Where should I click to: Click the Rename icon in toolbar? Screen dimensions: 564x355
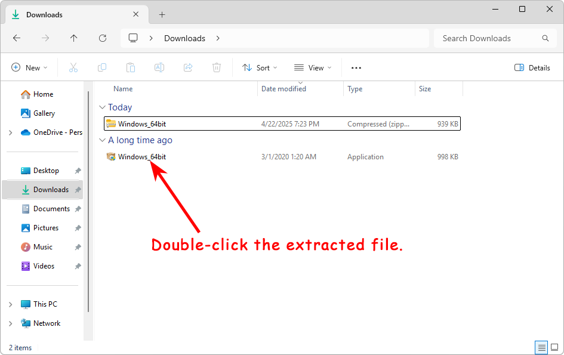[159, 68]
